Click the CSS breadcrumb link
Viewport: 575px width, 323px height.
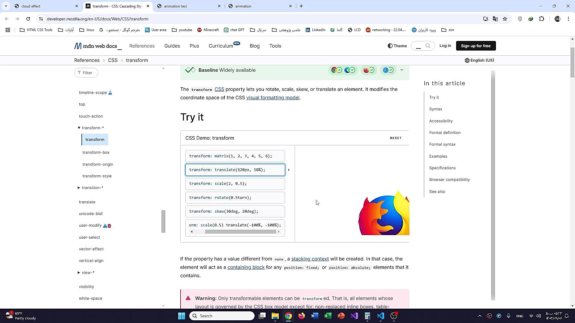click(113, 60)
